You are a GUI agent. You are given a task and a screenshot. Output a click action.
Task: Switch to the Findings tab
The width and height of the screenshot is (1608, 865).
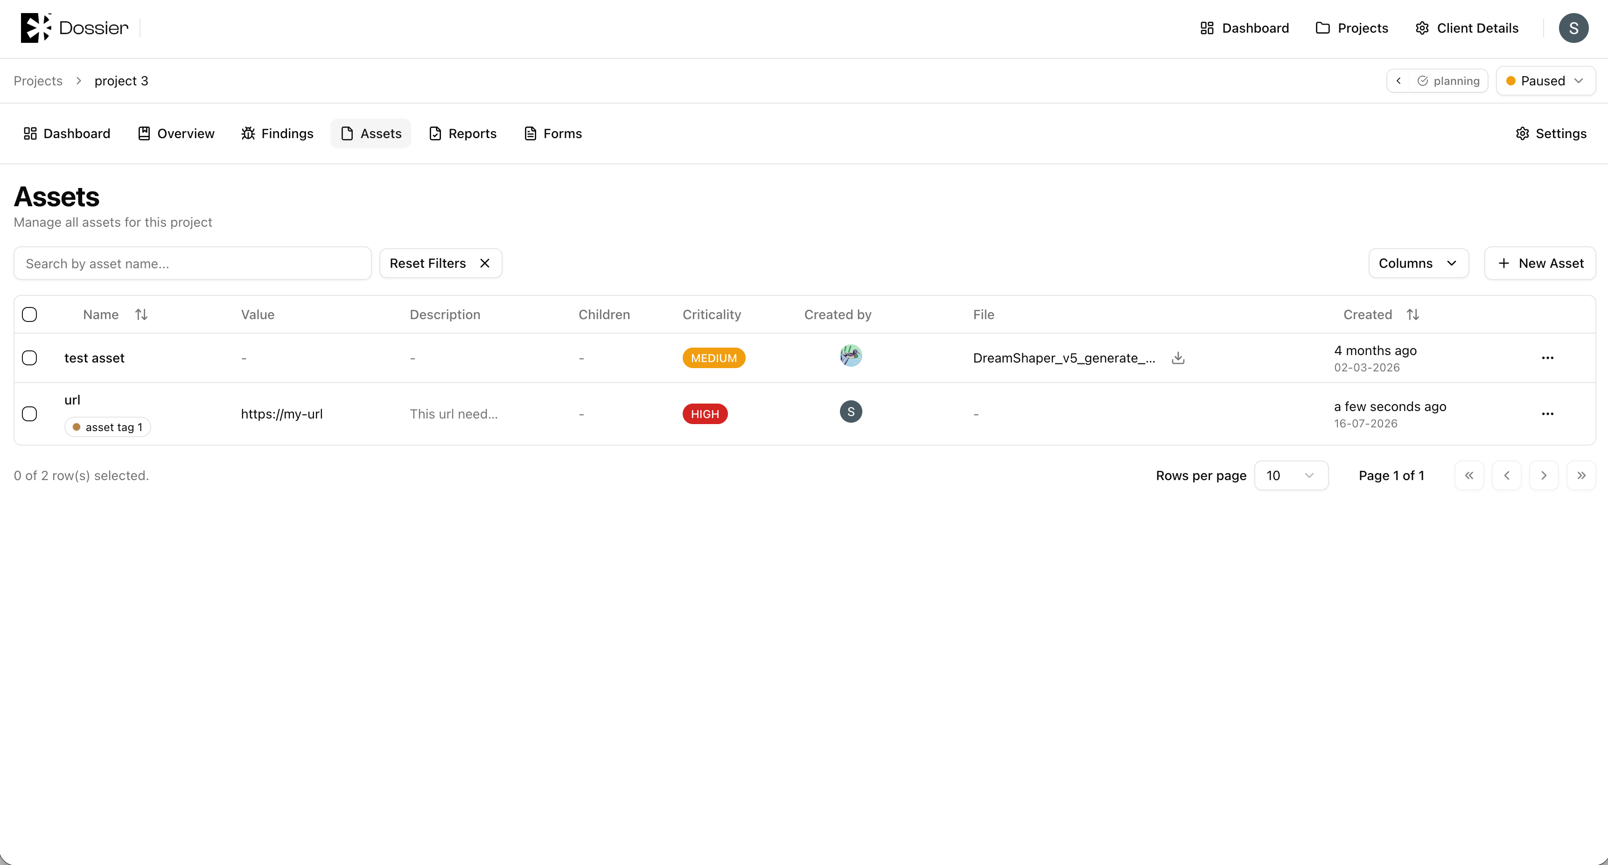point(277,133)
